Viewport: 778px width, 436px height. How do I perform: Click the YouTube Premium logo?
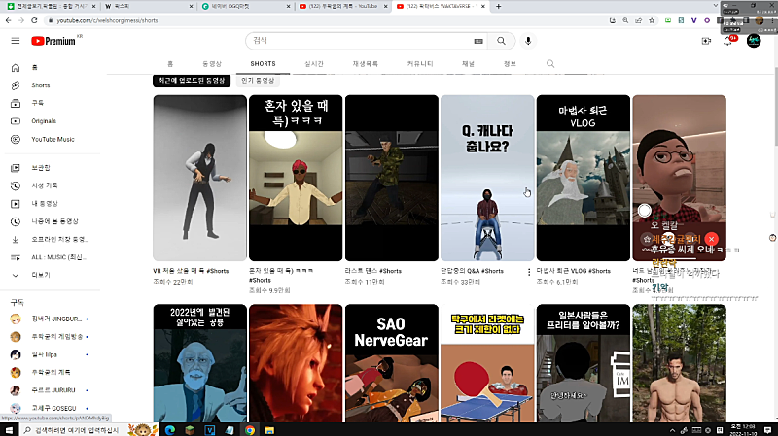[x=53, y=41]
